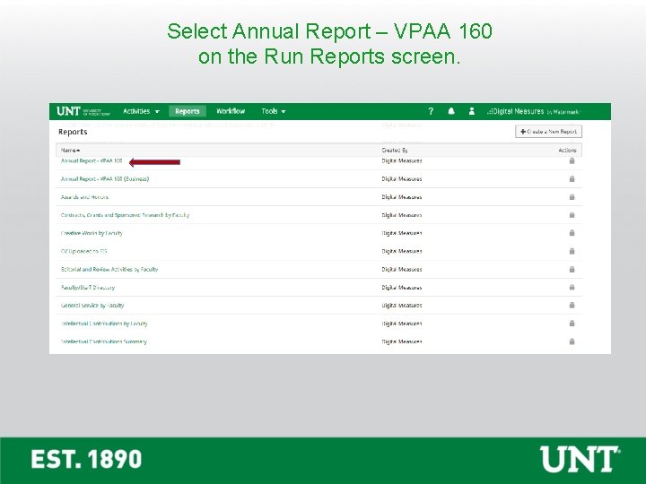Open Editorial and Review Activities by Faculty
Image resolution: width=646 pixels, height=484 pixels.
(x=109, y=269)
